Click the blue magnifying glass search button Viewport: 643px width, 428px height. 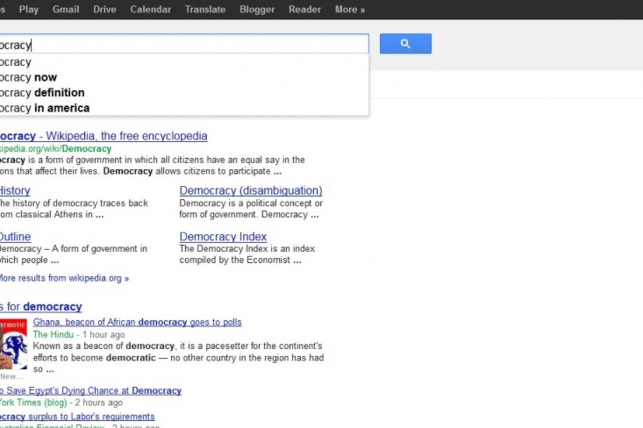pyautogui.click(x=405, y=44)
